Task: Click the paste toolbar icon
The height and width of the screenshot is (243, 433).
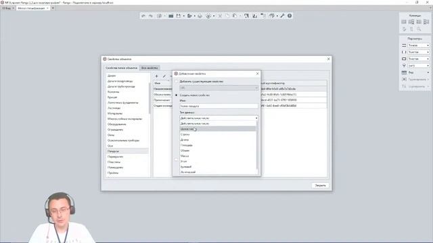Action: (235, 16)
